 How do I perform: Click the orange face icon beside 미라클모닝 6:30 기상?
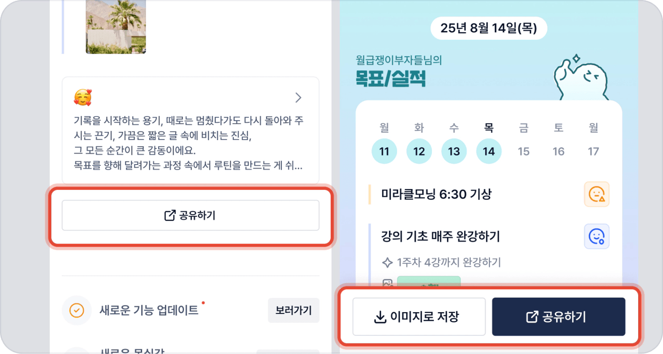point(597,194)
